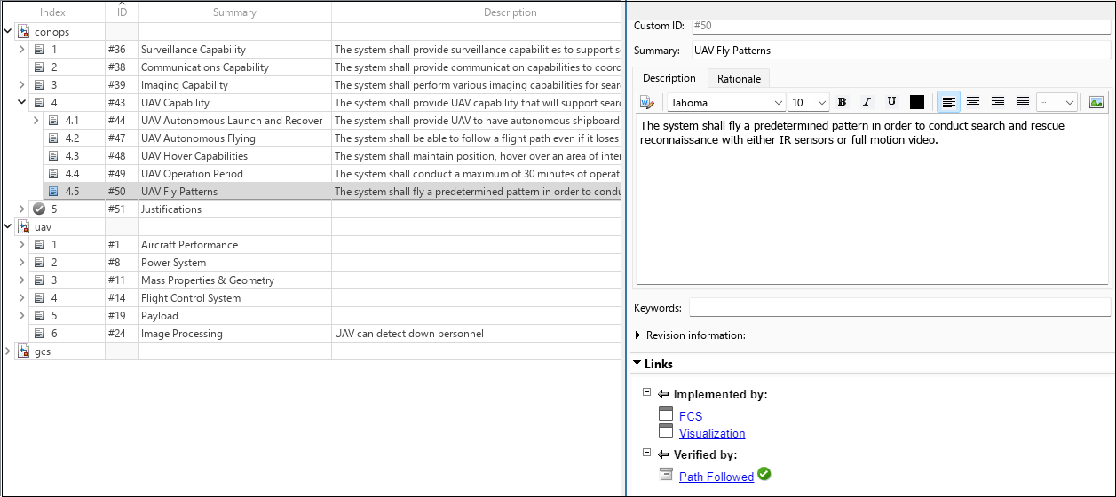Open the Path Followed link
The image size is (1116, 497).
(x=716, y=477)
